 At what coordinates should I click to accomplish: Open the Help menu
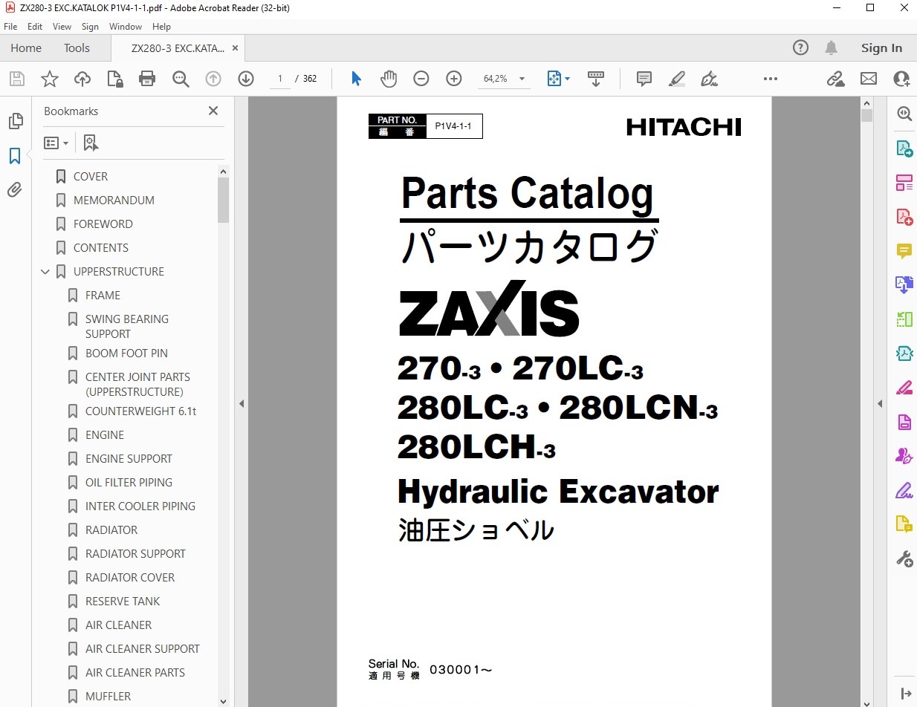click(161, 27)
